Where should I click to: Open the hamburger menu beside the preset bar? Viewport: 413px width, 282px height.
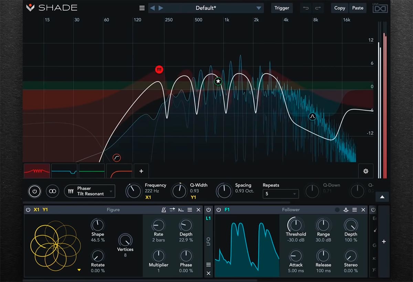point(142,8)
